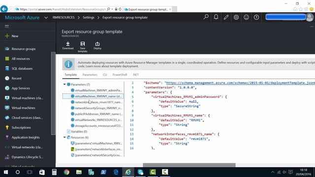Download the resource group template

68,46
